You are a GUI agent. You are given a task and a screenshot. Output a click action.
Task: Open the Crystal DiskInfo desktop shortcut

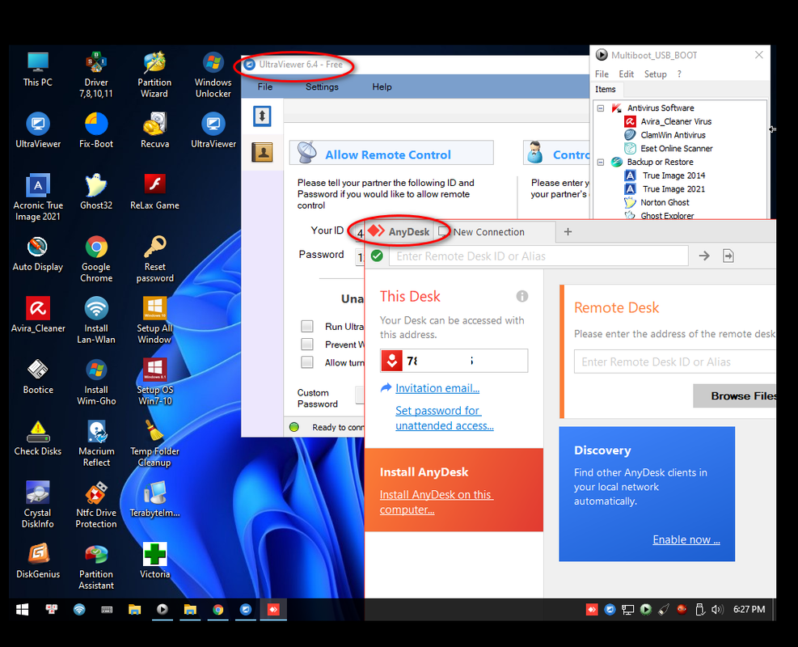(38, 505)
